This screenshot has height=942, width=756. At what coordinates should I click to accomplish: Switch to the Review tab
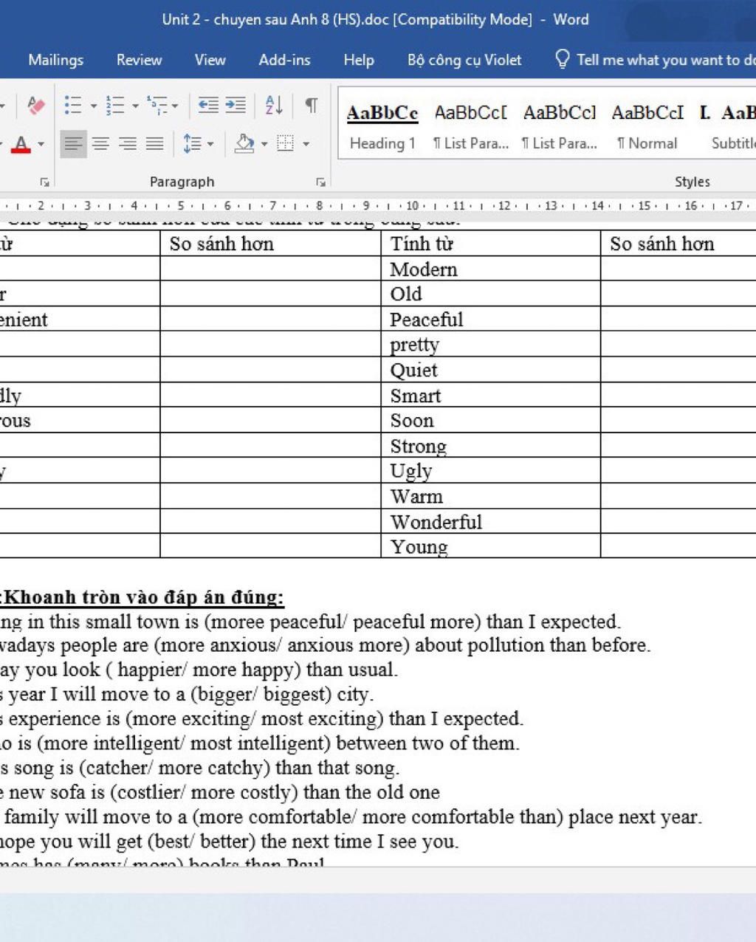pyautogui.click(x=139, y=60)
